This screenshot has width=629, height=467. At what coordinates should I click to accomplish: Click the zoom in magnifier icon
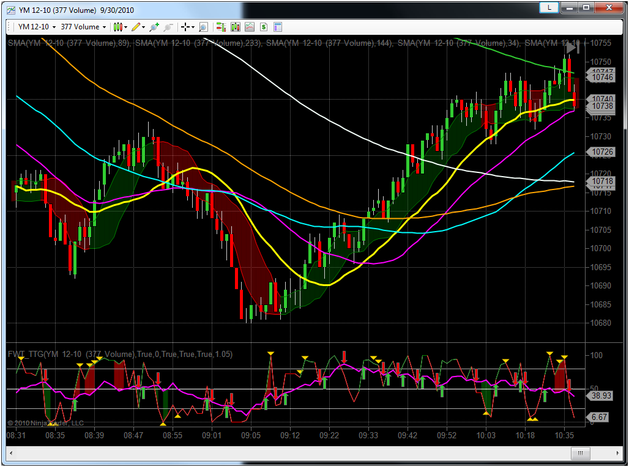point(154,27)
